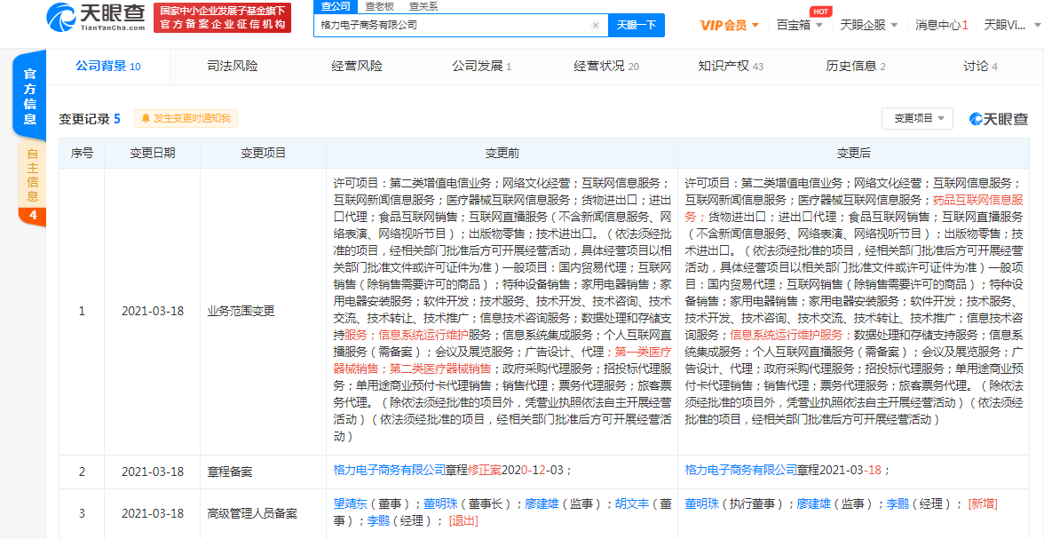Clear the search box with the × icon
This screenshot has width=1044, height=539.
pyautogui.click(x=595, y=25)
